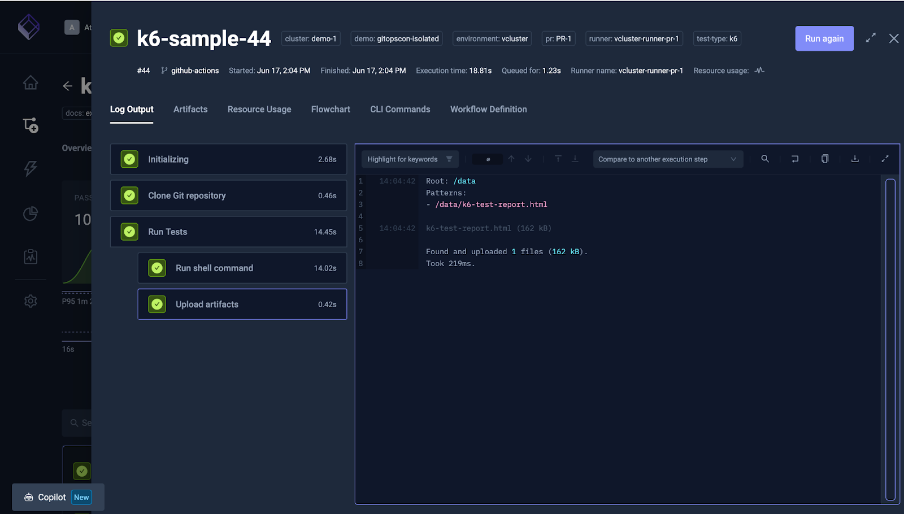Click the resource usage pulse icon

pos(759,71)
